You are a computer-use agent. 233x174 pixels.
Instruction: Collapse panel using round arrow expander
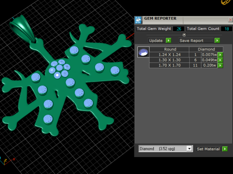(184, 35)
